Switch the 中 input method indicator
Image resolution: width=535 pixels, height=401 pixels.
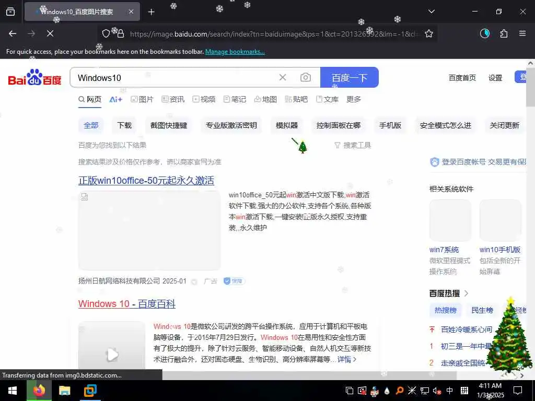tap(450, 391)
